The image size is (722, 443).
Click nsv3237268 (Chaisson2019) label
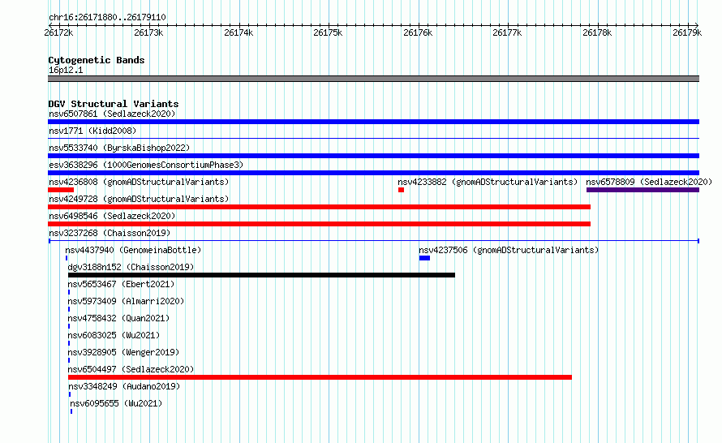110,233
